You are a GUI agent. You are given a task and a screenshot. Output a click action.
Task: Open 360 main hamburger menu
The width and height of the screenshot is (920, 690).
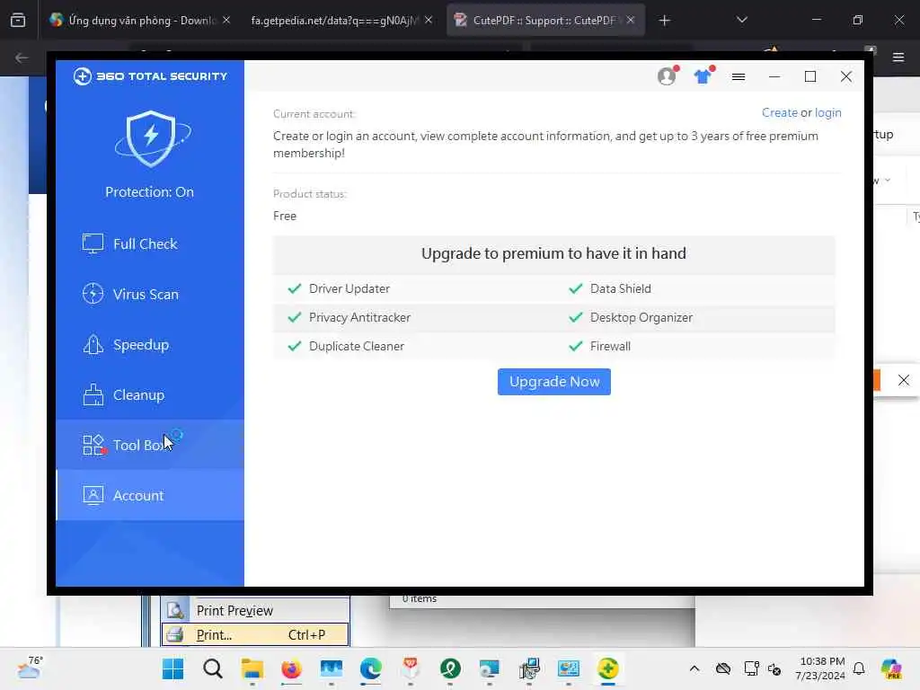click(x=739, y=76)
